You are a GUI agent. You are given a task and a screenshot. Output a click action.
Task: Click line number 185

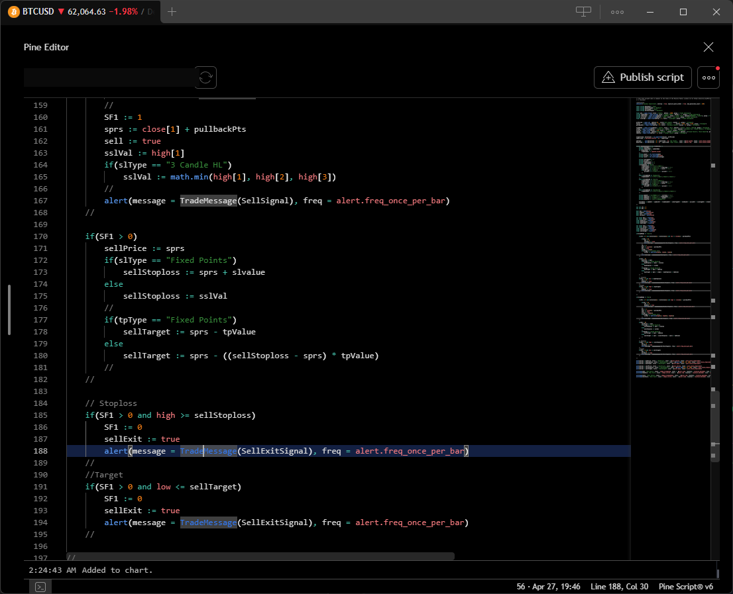(x=40, y=415)
